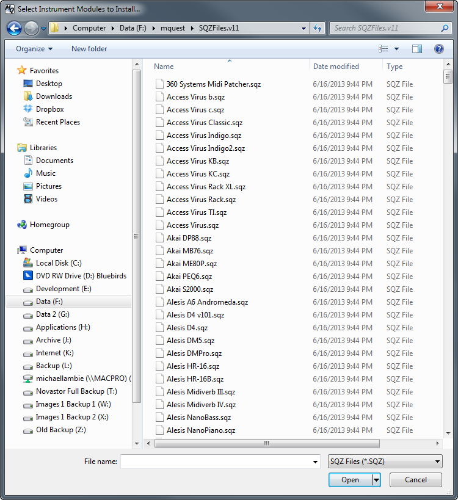This screenshot has height=500, width=458.
Task: Click Computer in the address breadcrumb
Action: (89, 28)
